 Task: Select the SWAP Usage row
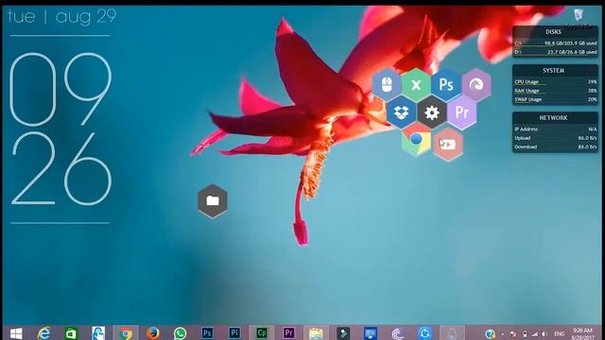(x=555, y=99)
